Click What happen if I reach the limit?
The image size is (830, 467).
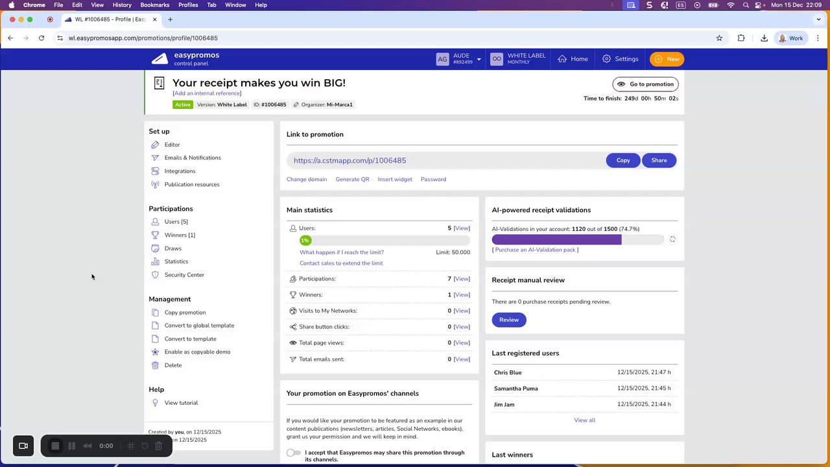pyautogui.click(x=342, y=252)
